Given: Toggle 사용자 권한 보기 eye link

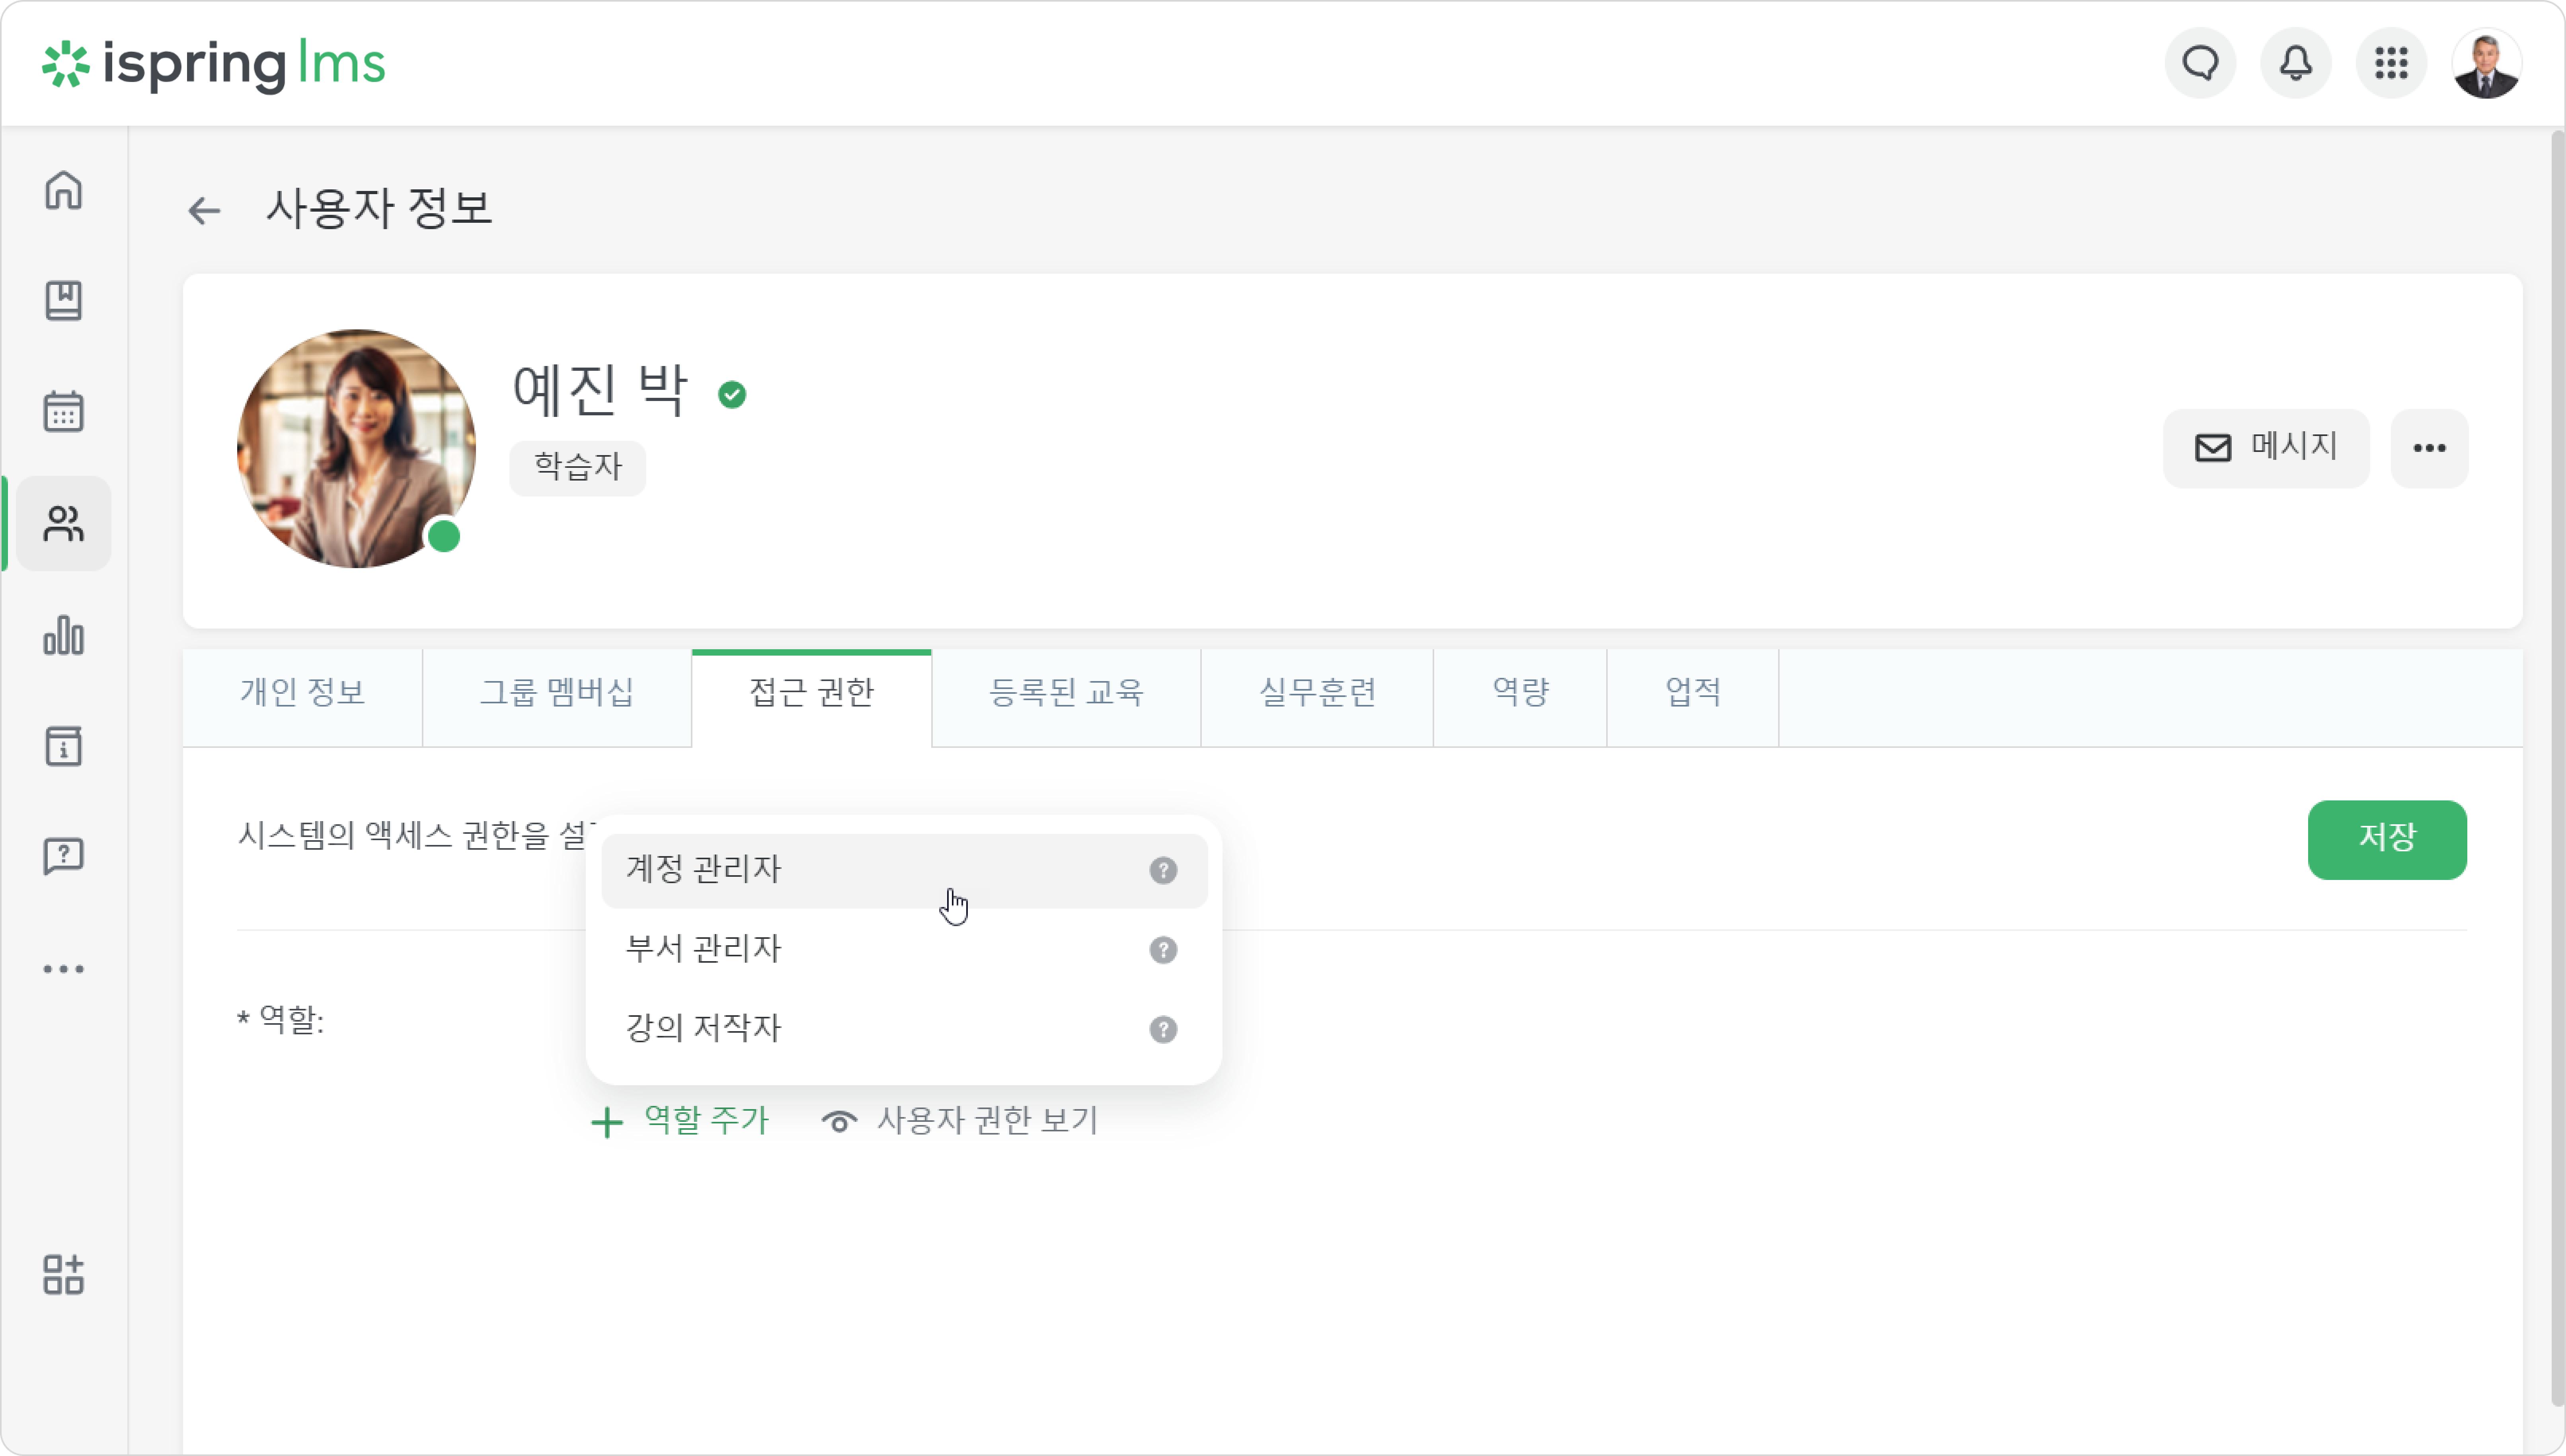Looking at the screenshot, I should tap(959, 1120).
